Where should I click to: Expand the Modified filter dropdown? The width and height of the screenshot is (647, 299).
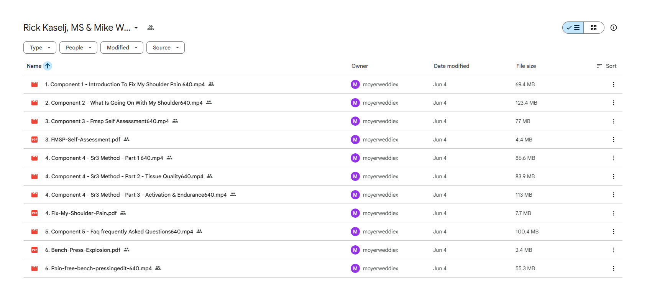(122, 48)
